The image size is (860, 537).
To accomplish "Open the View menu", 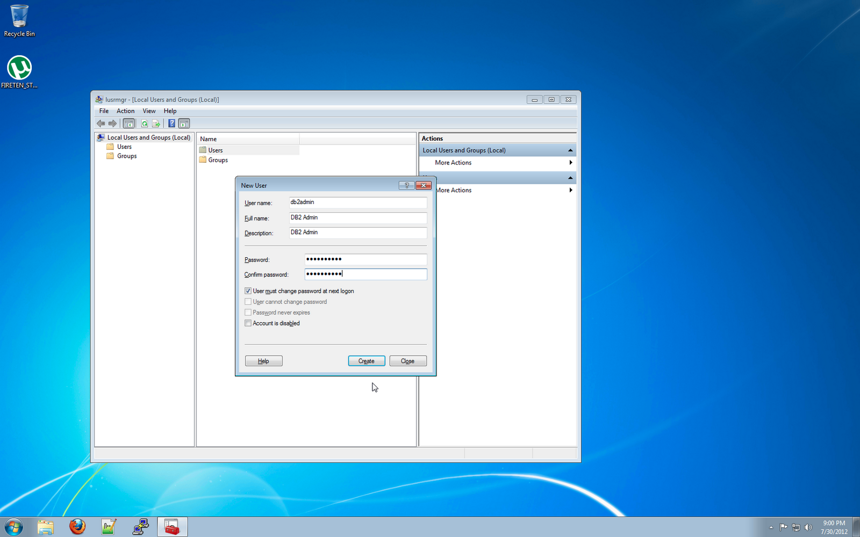I will coord(149,111).
